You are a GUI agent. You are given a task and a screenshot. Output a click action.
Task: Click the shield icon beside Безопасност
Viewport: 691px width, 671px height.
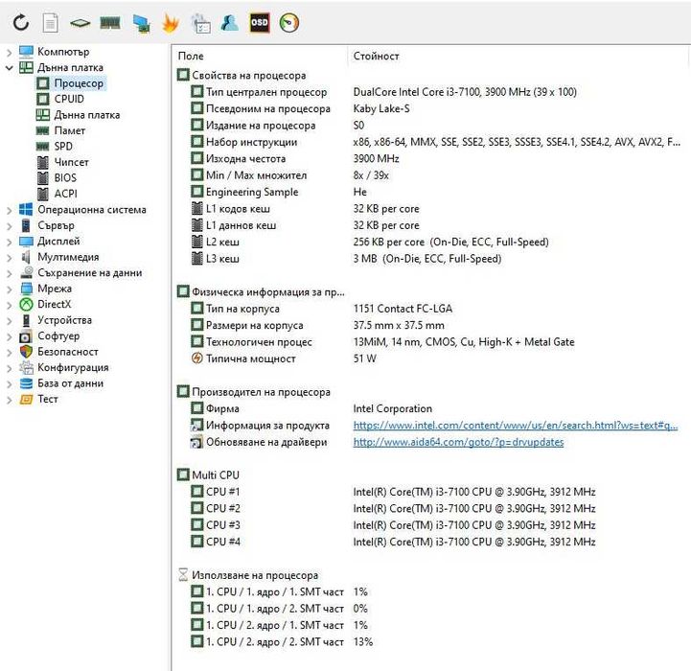26,352
